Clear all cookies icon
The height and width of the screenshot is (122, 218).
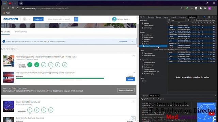(188, 20)
